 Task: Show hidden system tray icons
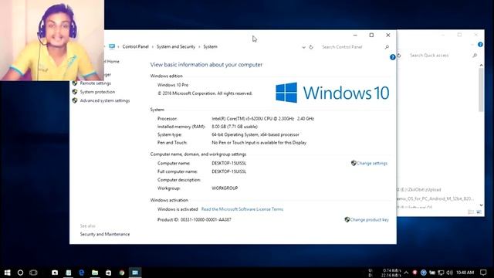(x=406, y=273)
